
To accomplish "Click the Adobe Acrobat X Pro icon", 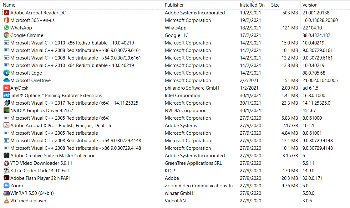I will click(x=7, y=126).
